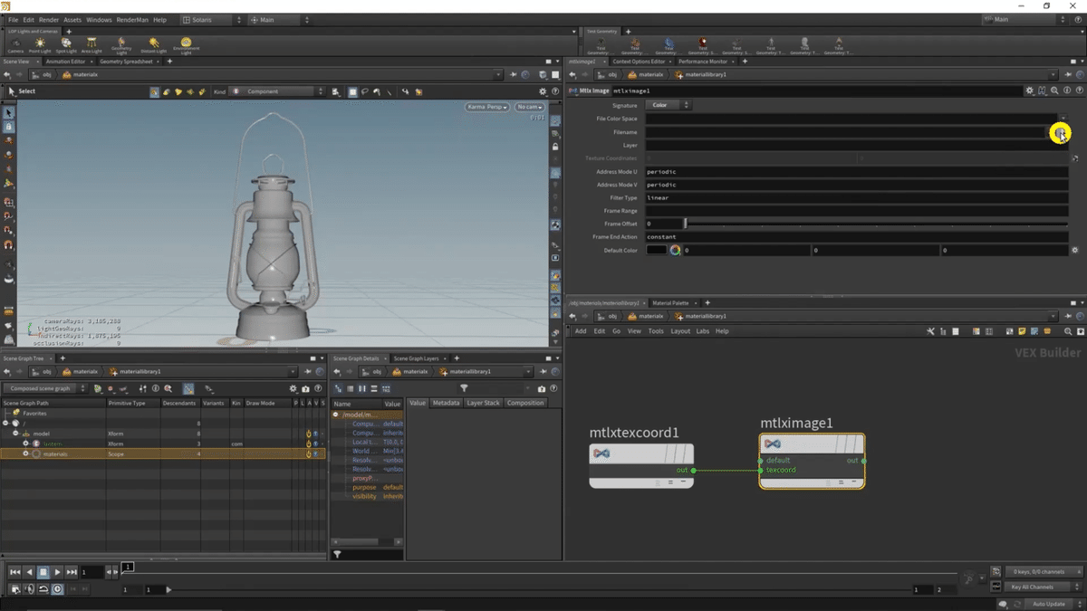Select the Environment Light shelf tool
The image size is (1087, 611).
[186, 45]
